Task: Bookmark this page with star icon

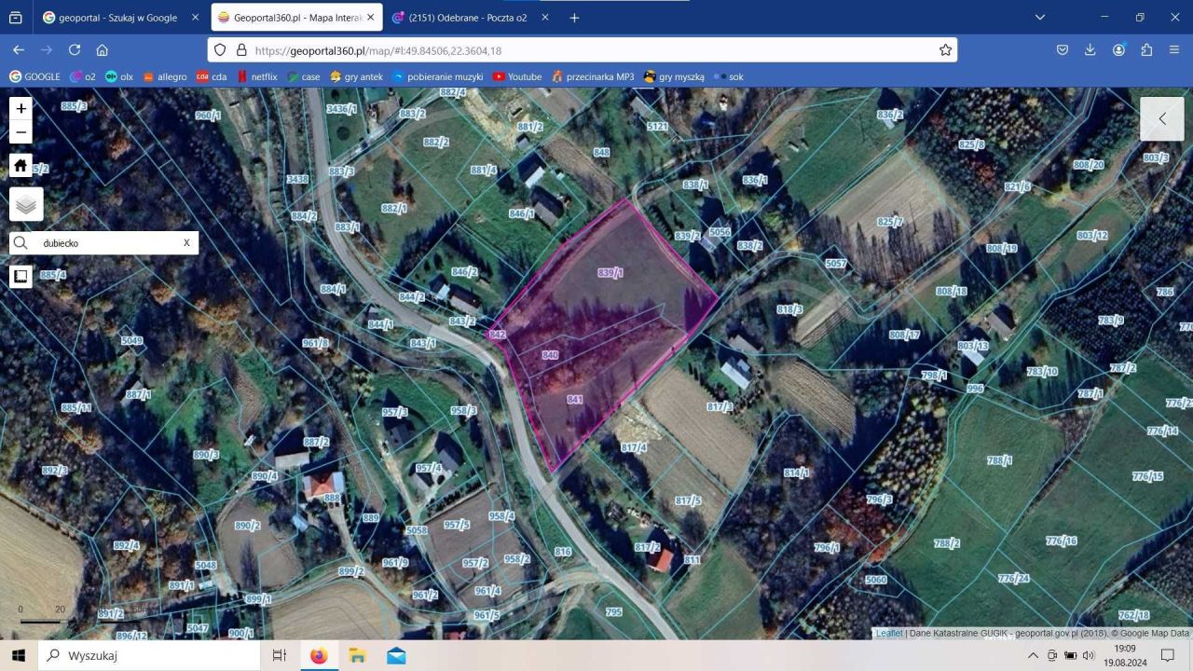Action: point(945,50)
